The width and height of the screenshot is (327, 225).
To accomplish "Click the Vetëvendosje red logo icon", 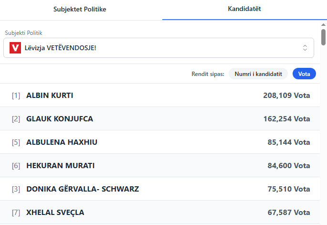I will 15,48.
